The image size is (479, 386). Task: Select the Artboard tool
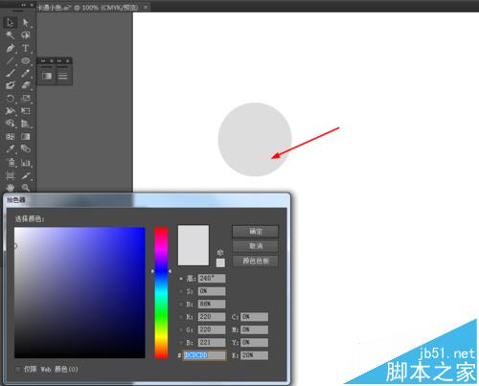[10, 175]
